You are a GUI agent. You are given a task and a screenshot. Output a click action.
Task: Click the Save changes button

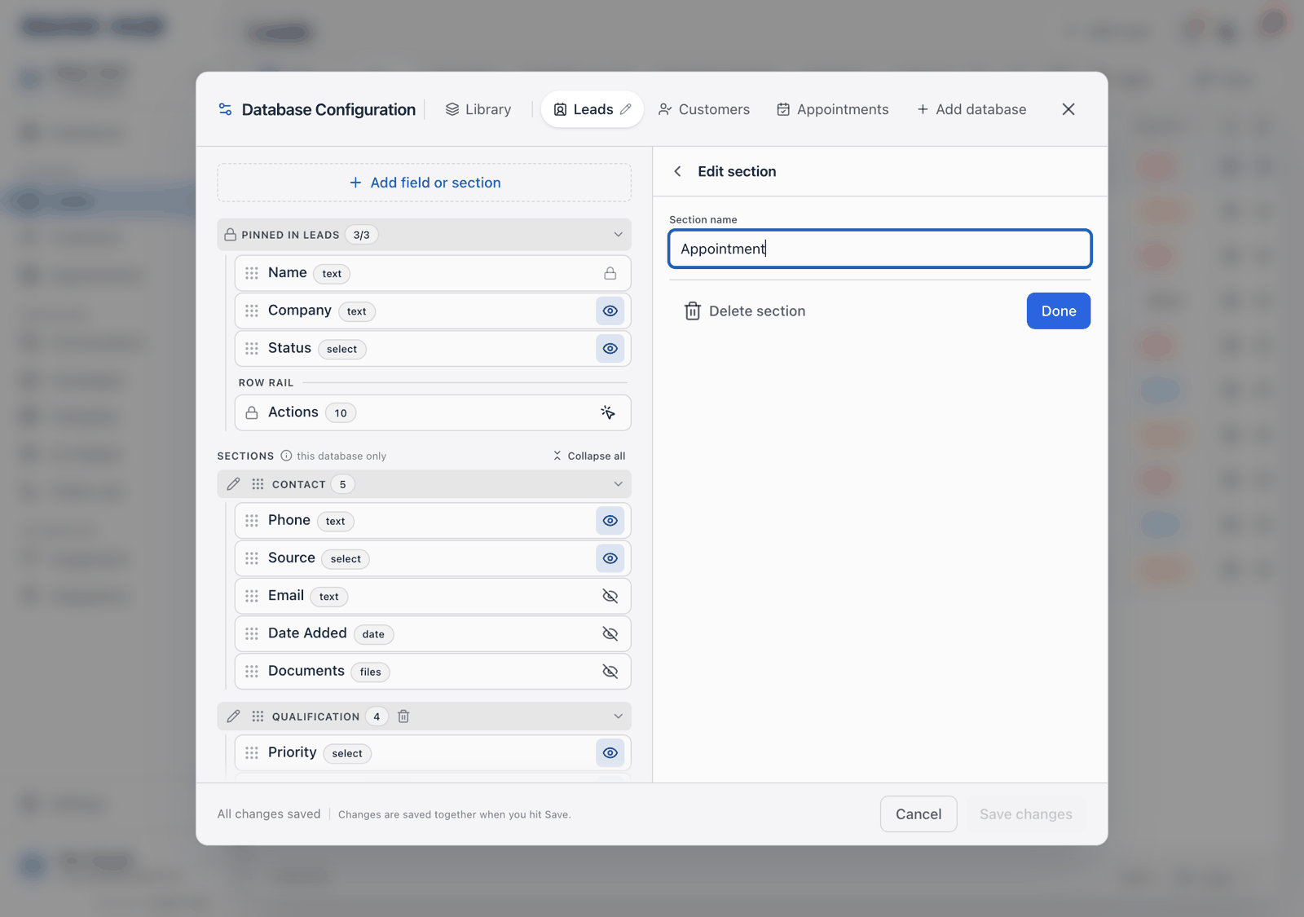[x=1026, y=814]
